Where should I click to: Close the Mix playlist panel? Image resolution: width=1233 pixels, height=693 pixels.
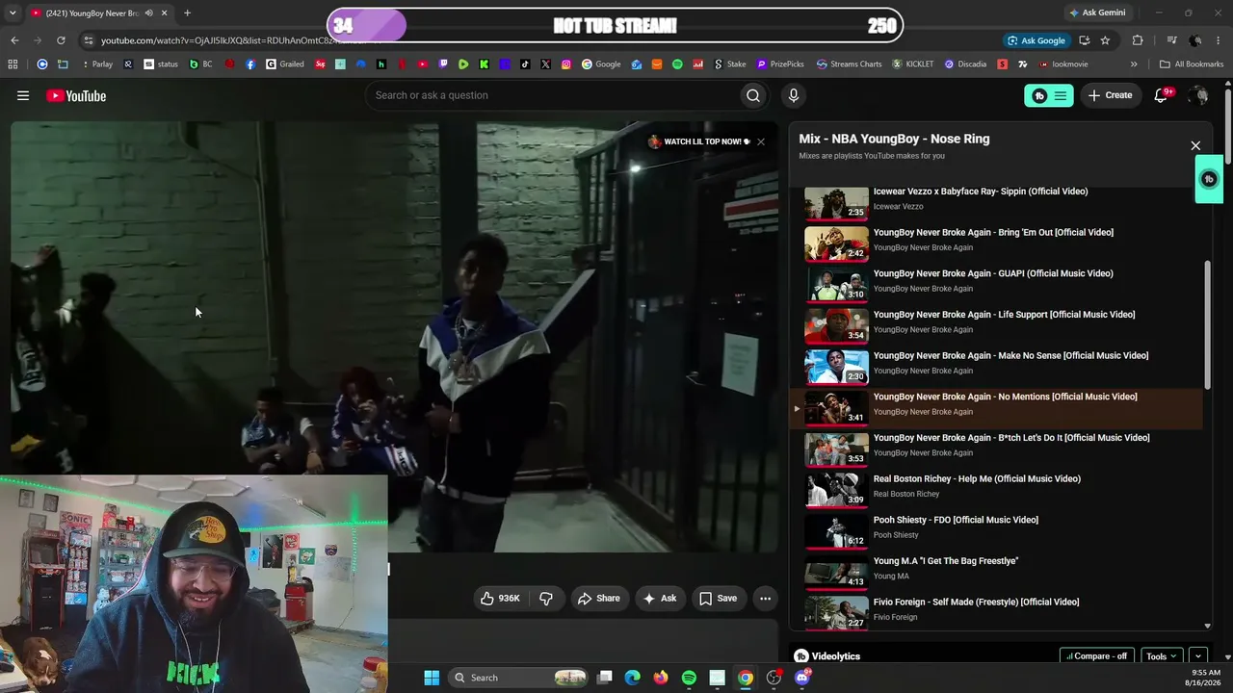click(x=1195, y=146)
